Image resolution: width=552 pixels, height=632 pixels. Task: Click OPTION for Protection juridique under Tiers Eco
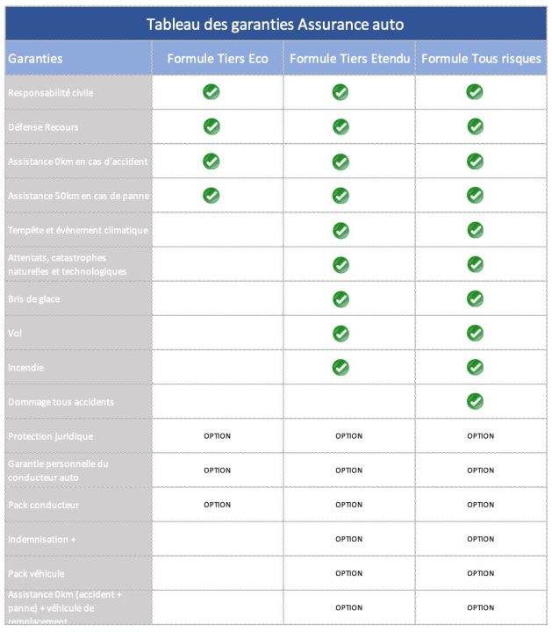(217, 436)
